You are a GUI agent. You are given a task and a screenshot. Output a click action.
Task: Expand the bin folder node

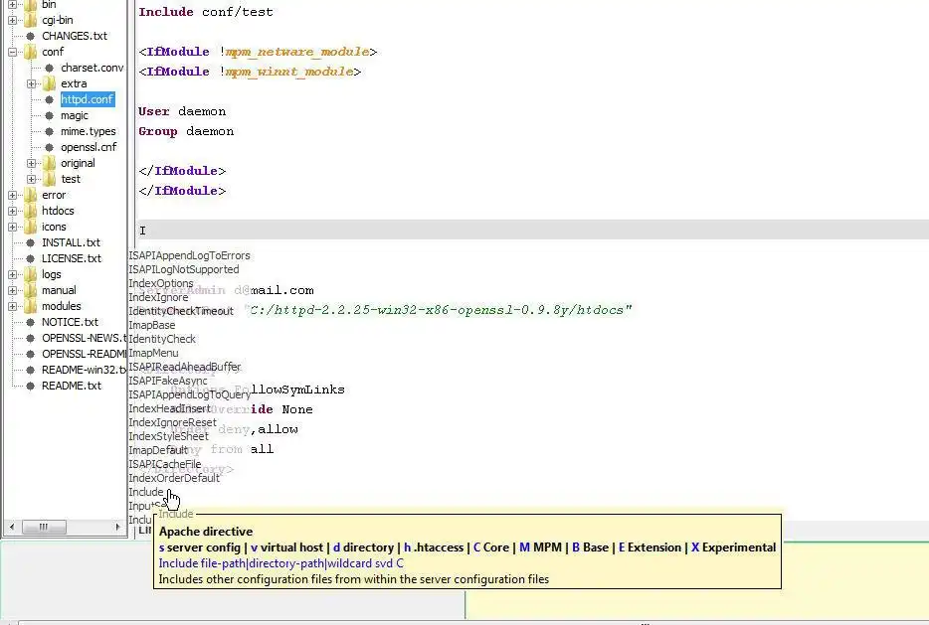click(12, 4)
